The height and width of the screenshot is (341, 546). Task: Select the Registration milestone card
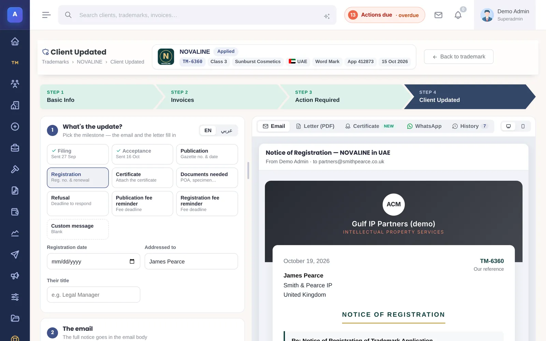click(x=78, y=178)
